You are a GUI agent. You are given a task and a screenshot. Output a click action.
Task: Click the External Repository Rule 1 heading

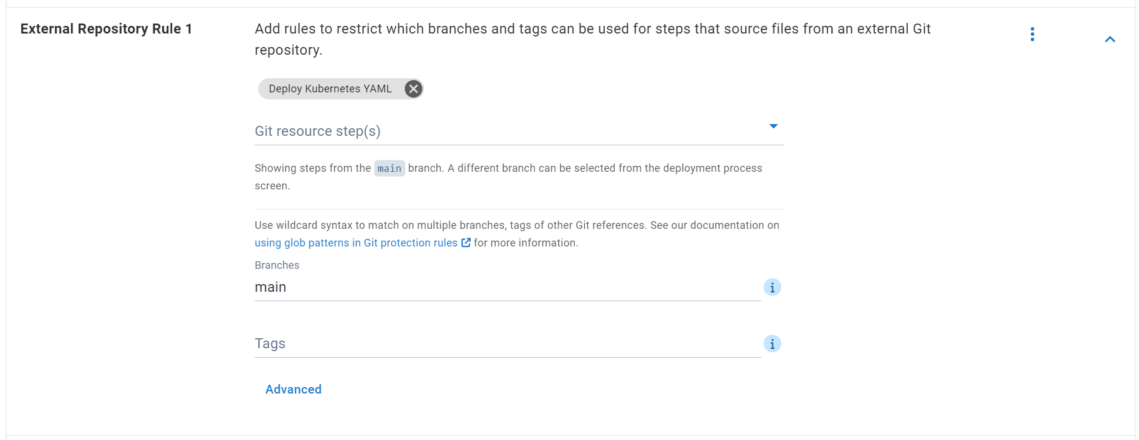point(106,29)
